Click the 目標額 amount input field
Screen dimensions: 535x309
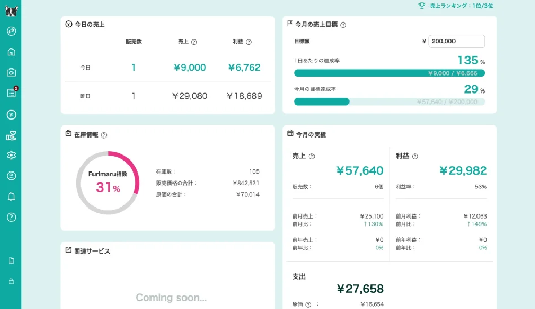tap(456, 41)
